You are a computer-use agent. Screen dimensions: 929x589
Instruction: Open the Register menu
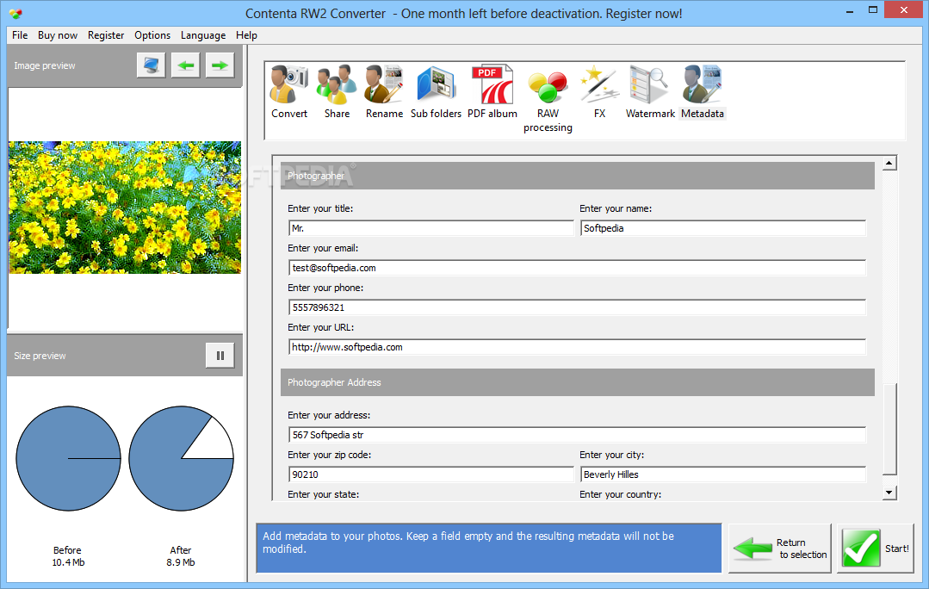[x=106, y=35]
